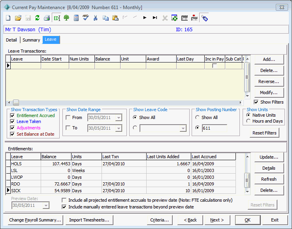
Task: Click the horizontal scrollbar thumb in Leave Transactions
Action: coord(16,102)
